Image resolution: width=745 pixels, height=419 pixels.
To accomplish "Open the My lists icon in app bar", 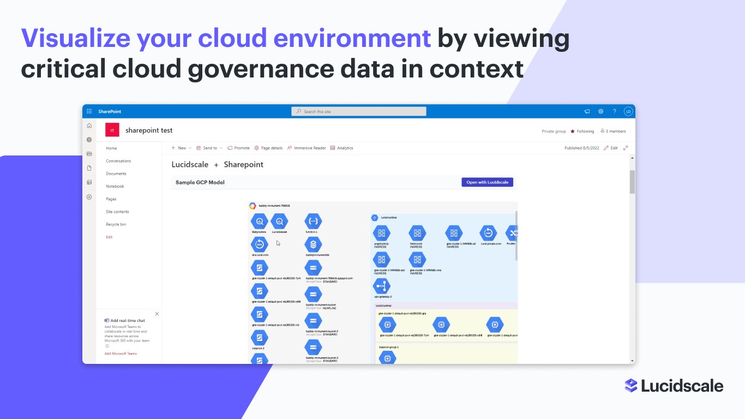I will 89,182.
